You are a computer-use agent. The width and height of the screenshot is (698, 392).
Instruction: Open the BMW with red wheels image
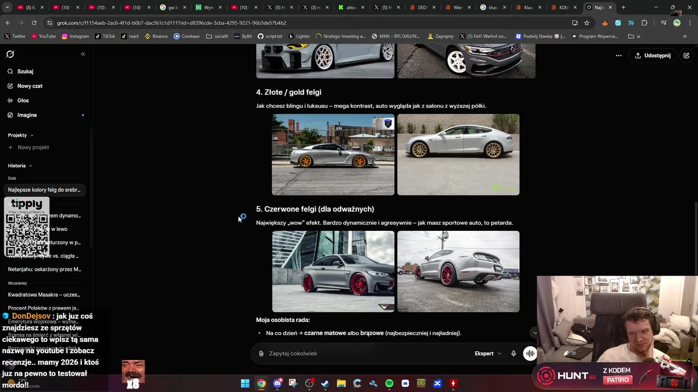tap(333, 271)
